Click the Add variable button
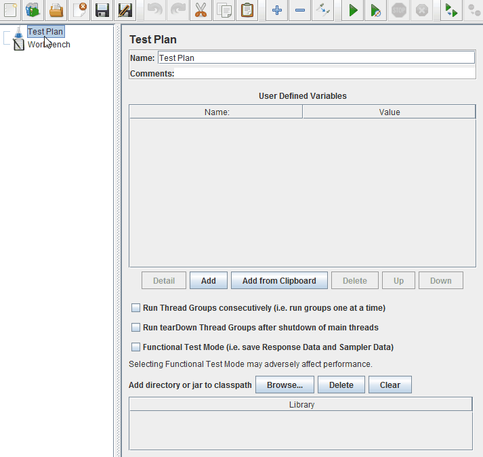This screenshot has width=483, height=457. pos(209,280)
